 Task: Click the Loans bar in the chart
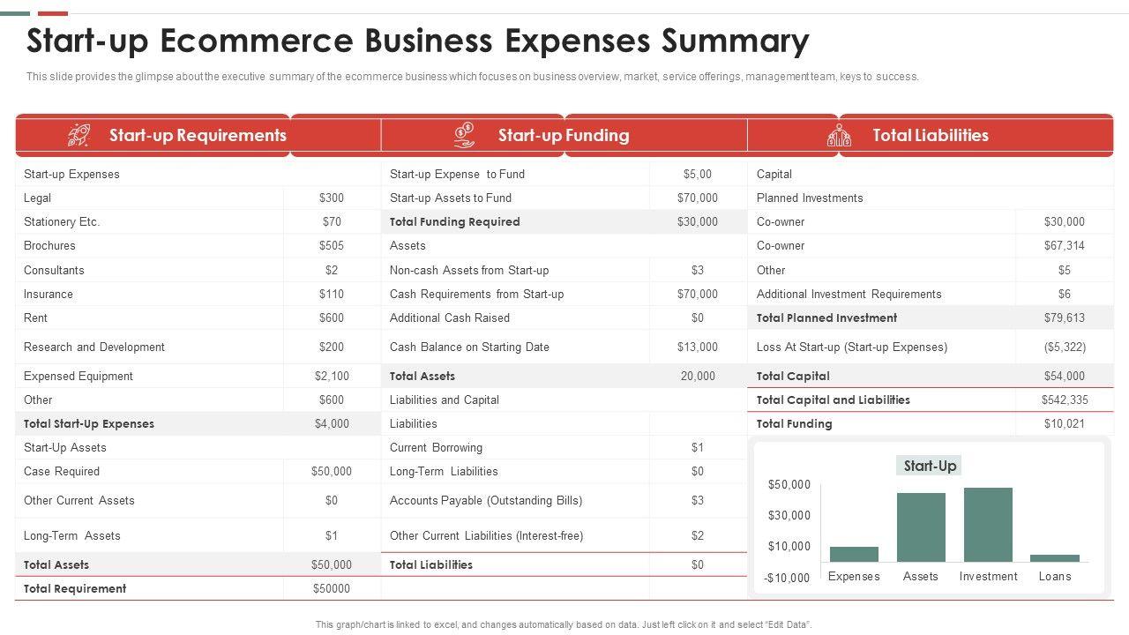tap(1054, 557)
